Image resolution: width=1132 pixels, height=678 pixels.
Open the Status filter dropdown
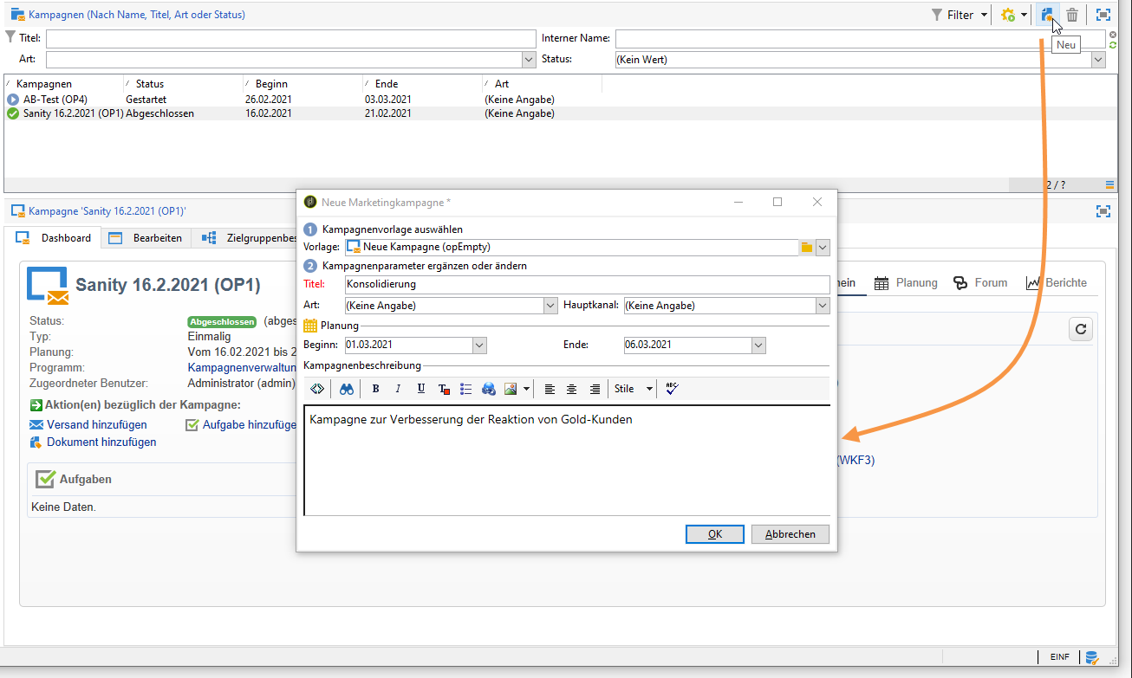click(x=1098, y=60)
